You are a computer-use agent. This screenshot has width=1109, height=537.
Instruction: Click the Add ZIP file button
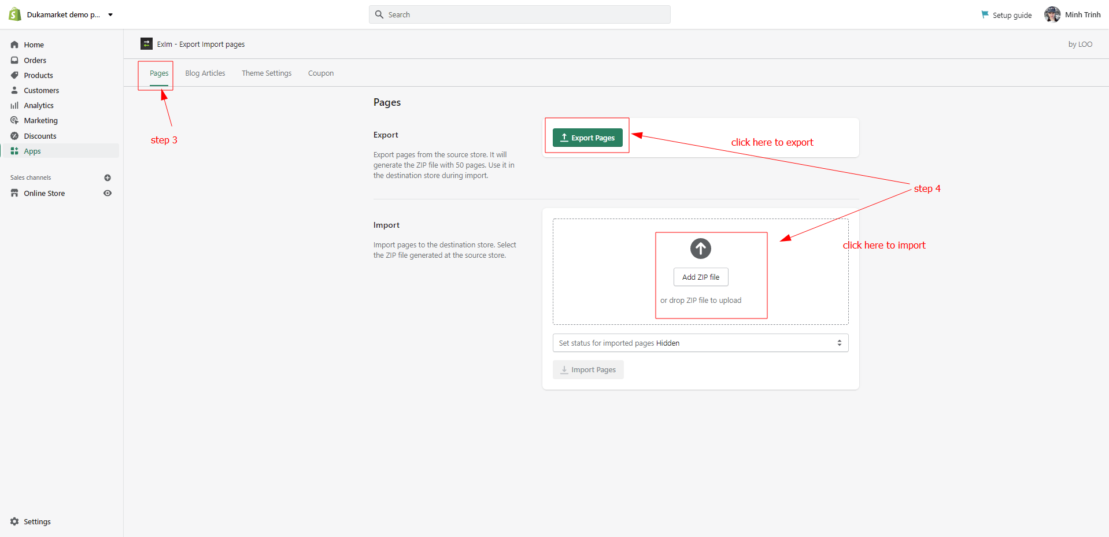click(700, 277)
